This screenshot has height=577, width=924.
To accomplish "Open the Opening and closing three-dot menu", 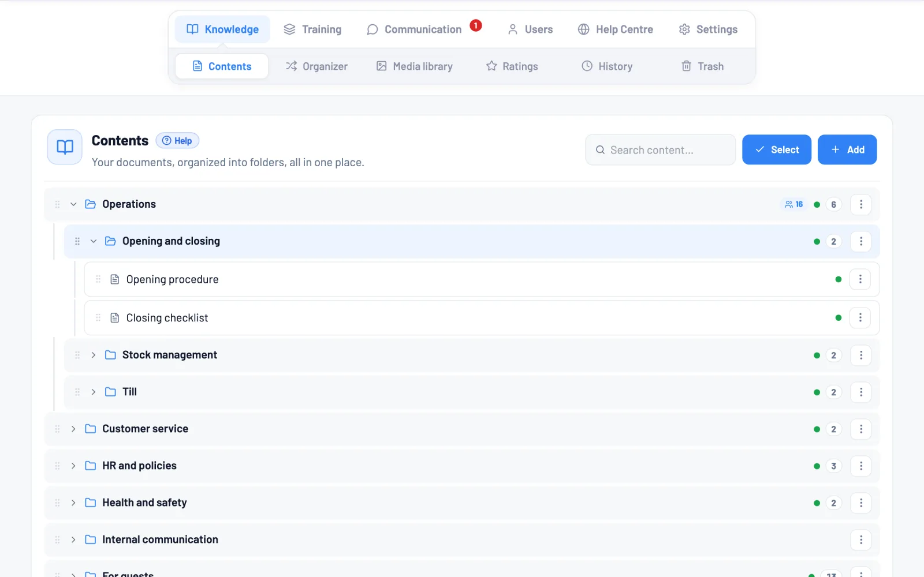I will tap(860, 241).
